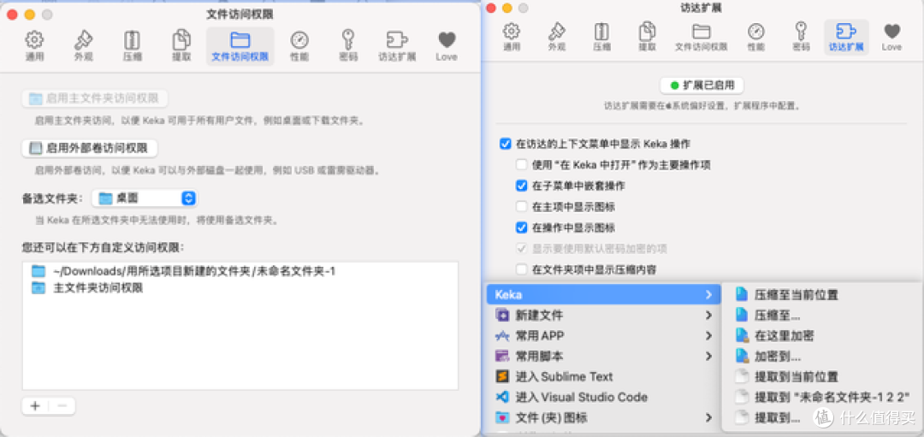Viewport: 924px width, 437px height.
Task: Add folder with plus button
Action: point(35,405)
